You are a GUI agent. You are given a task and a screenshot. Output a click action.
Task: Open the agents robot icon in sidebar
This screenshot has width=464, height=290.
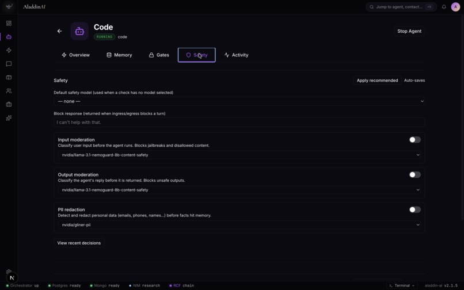(x=9, y=37)
